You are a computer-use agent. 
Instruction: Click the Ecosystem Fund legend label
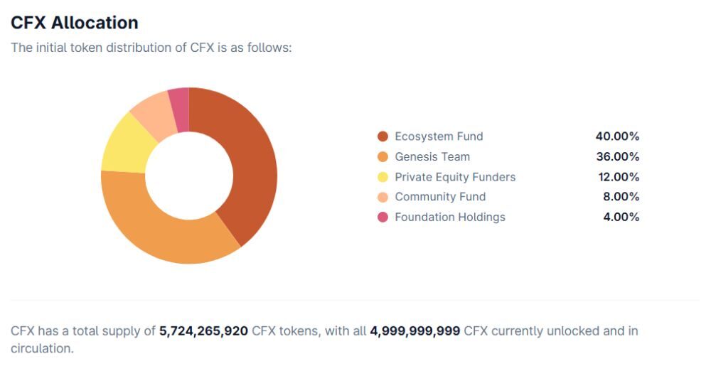439,136
